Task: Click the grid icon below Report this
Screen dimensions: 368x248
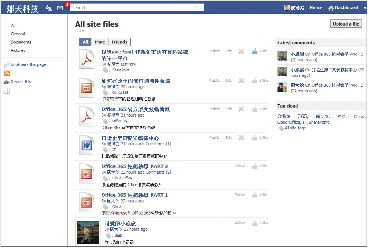Action: pos(6,91)
